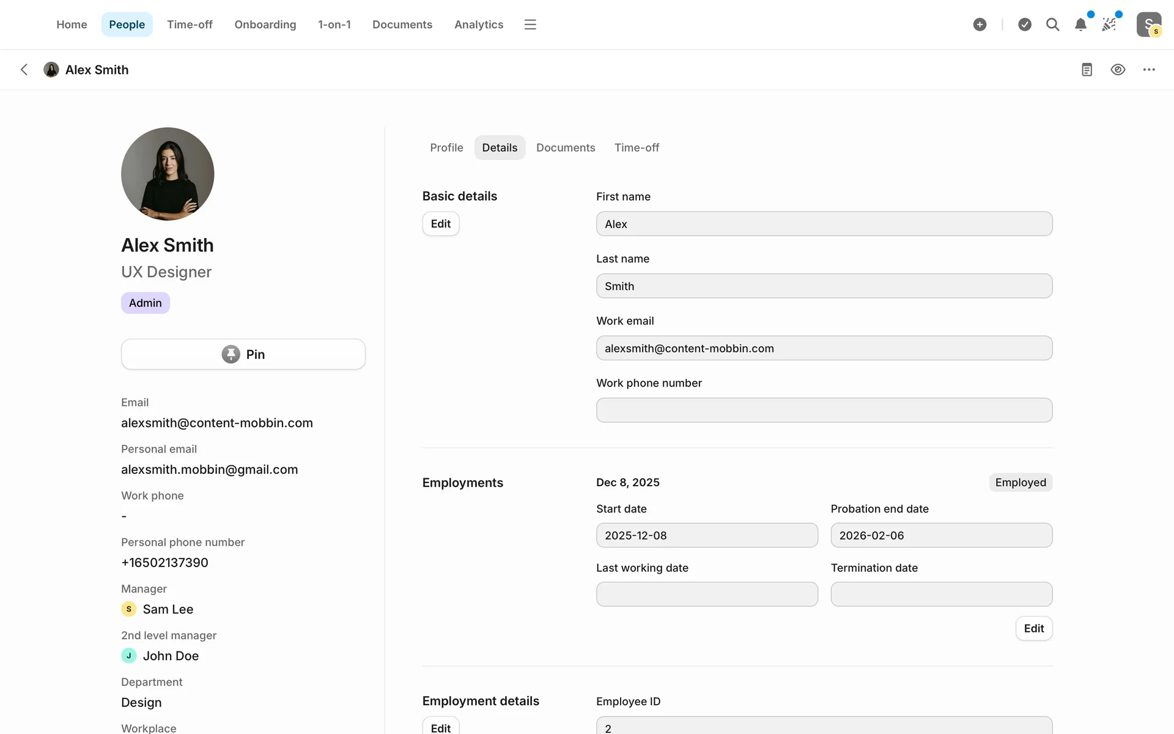Open the user avatar menu
1174x734 pixels.
[x=1148, y=24]
